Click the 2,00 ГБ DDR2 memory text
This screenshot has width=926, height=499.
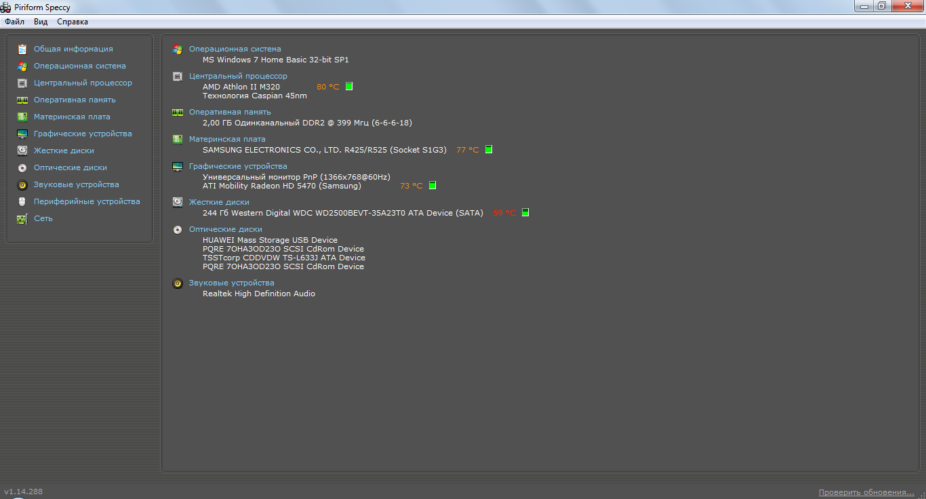tap(307, 123)
